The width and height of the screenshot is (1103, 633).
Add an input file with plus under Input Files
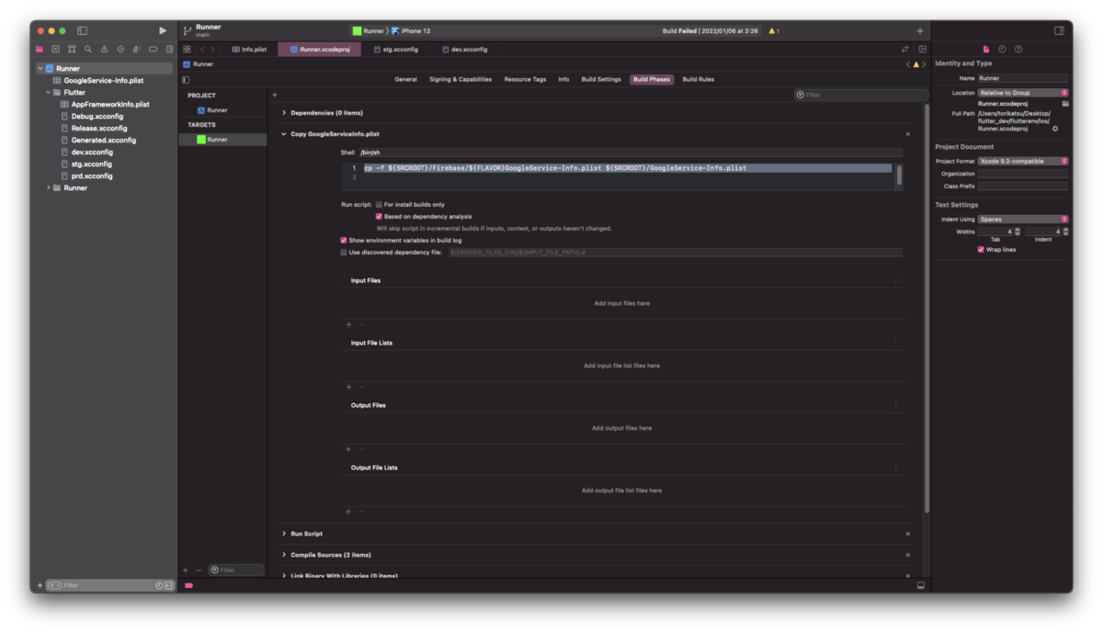click(x=348, y=324)
